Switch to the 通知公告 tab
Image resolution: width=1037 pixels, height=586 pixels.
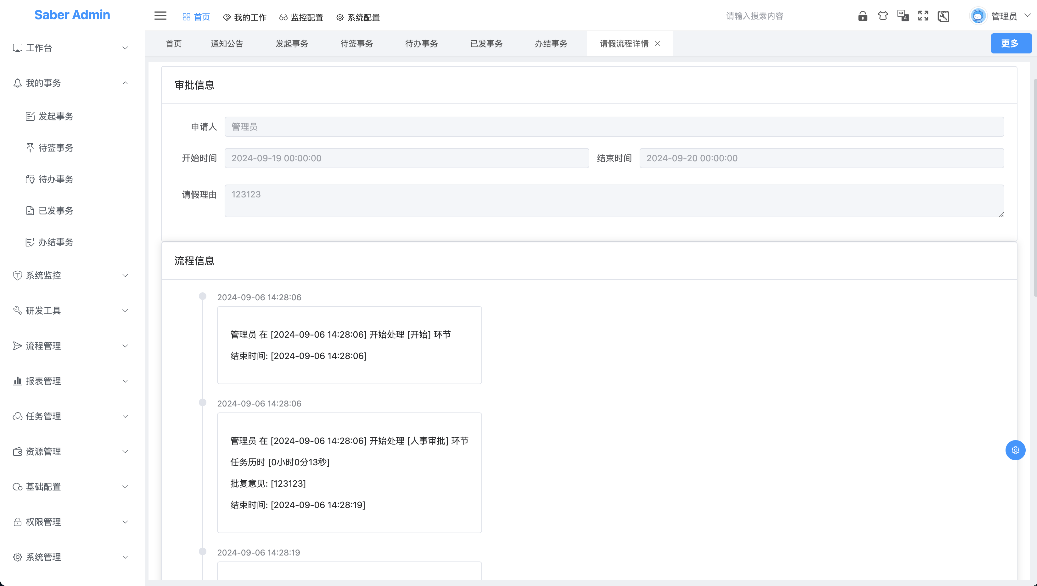click(x=227, y=43)
